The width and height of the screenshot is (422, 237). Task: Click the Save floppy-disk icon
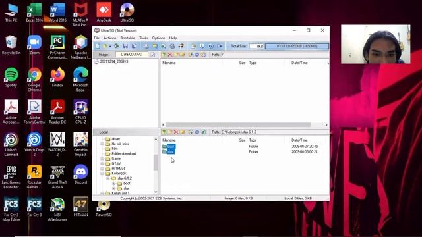pos(125,46)
